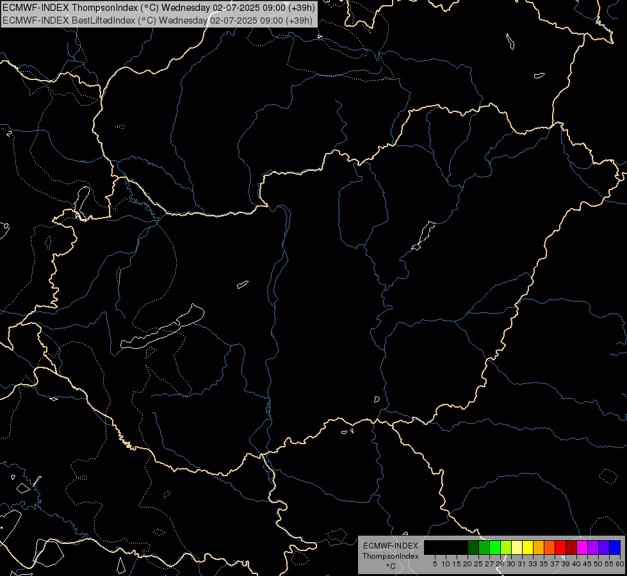Click the orange 33–35 legend swatch
Viewport: 627px width, 576px height.
(x=539, y=547)
